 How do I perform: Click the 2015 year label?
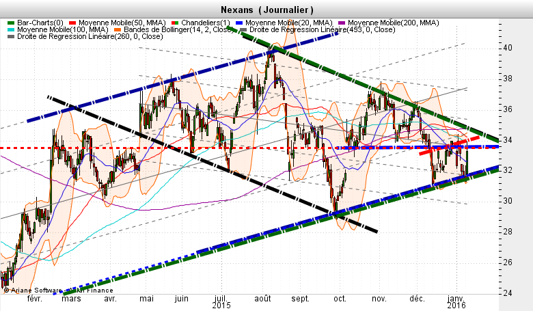(221, 306)
